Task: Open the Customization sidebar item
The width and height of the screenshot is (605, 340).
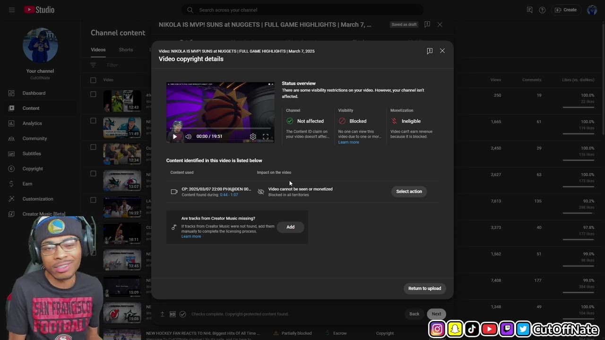Action: point(38,199)
